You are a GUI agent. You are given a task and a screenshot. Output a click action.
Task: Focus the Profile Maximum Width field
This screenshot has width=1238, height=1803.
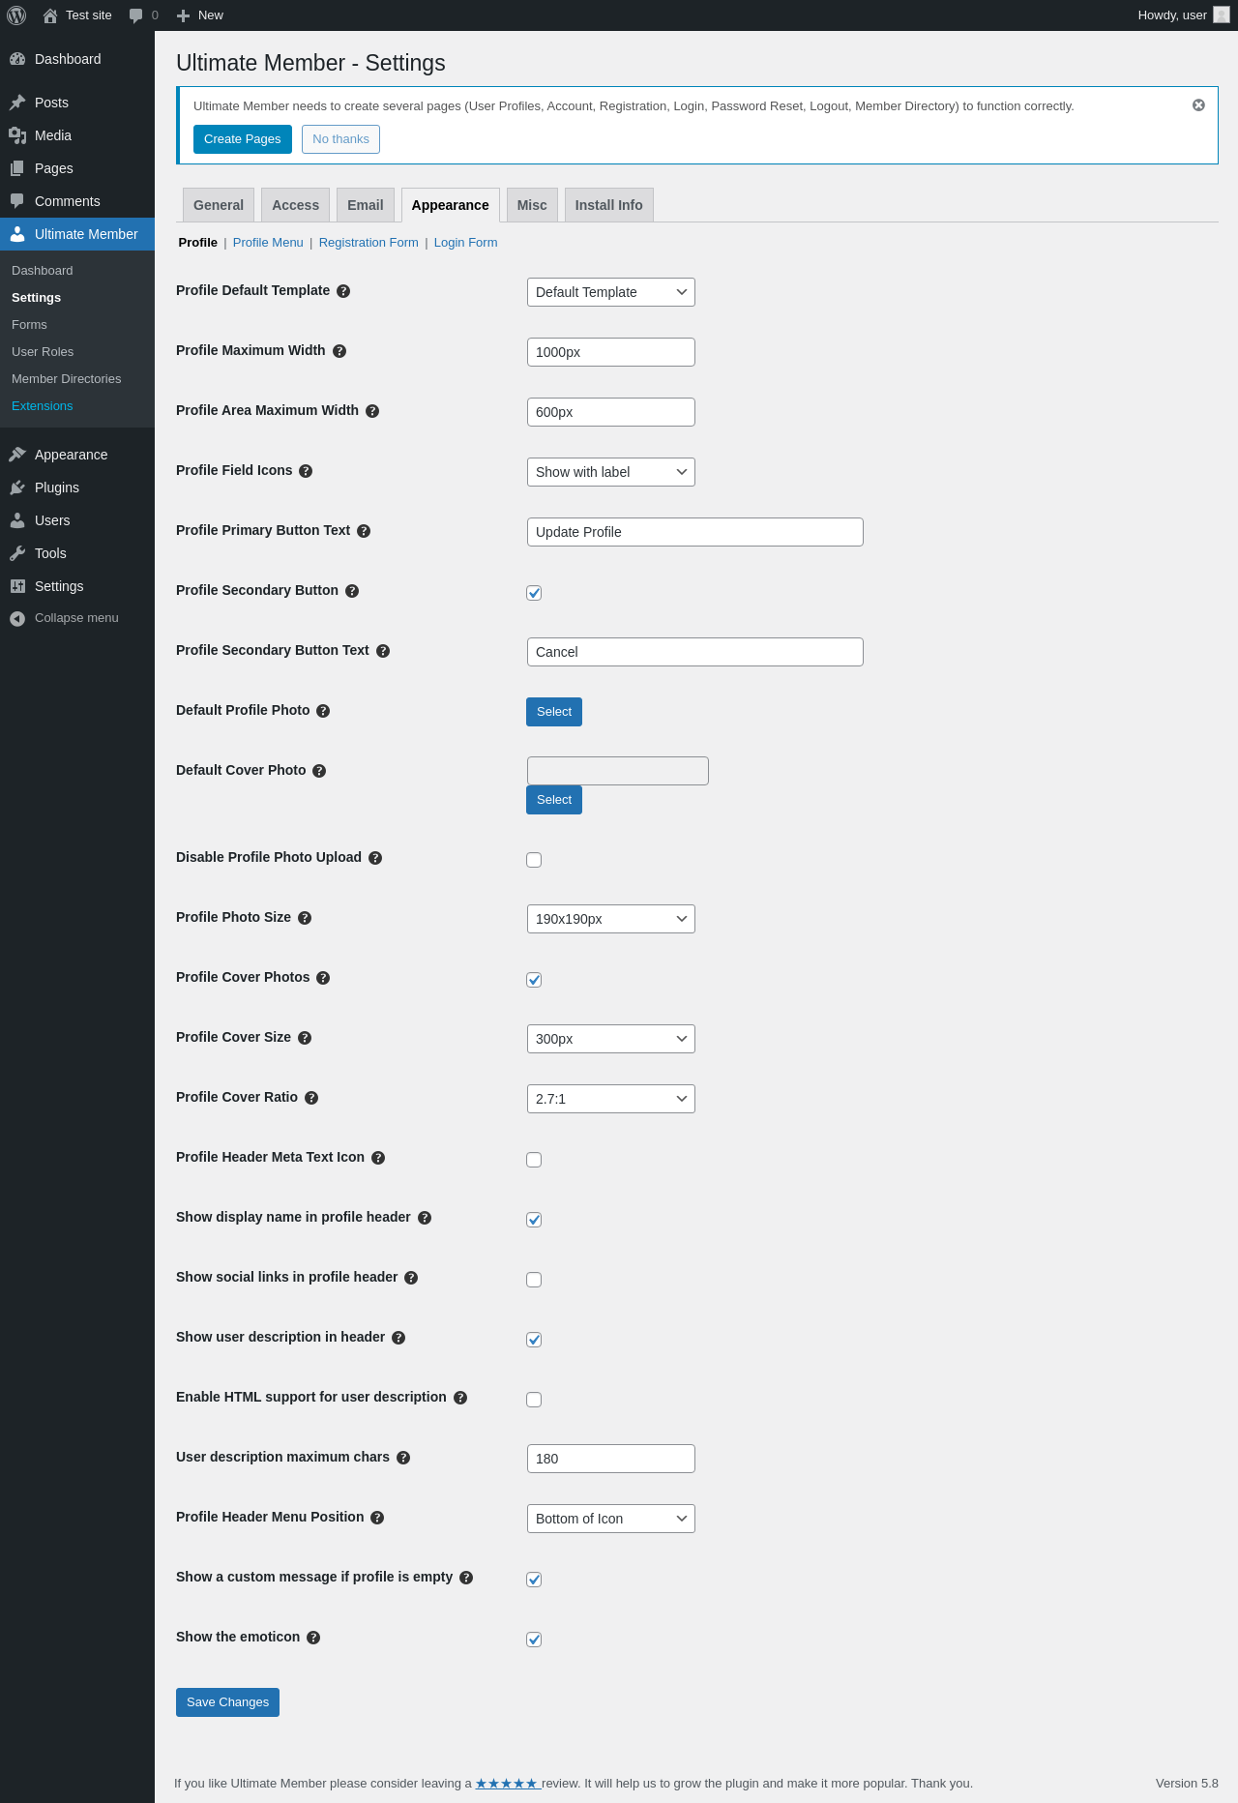[611, 352]
